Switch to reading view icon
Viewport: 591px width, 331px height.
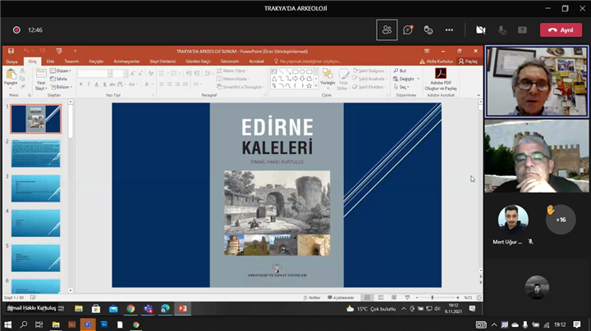394,297
